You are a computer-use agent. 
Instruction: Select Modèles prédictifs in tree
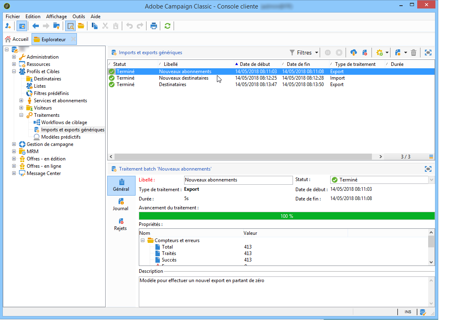(x=61, y=137)
